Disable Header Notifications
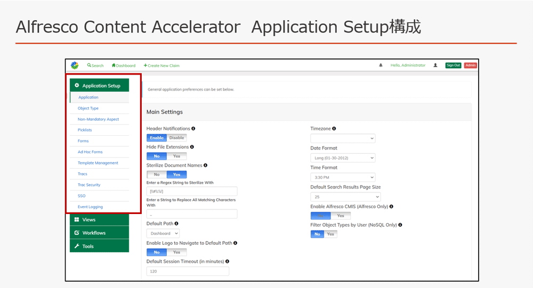This screenshot has height=288, width=533. click(x=177, y=137)
